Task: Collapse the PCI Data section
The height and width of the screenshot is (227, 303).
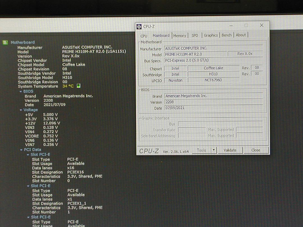Action: [21, 150]
